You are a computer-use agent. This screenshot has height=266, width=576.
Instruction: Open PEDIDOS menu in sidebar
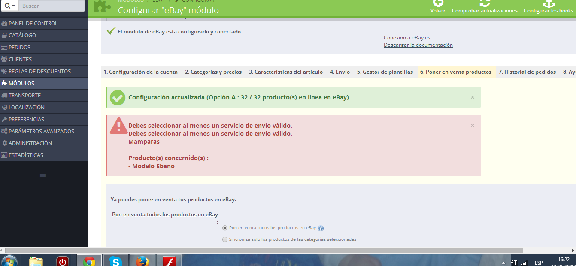(x=44, y=47)
